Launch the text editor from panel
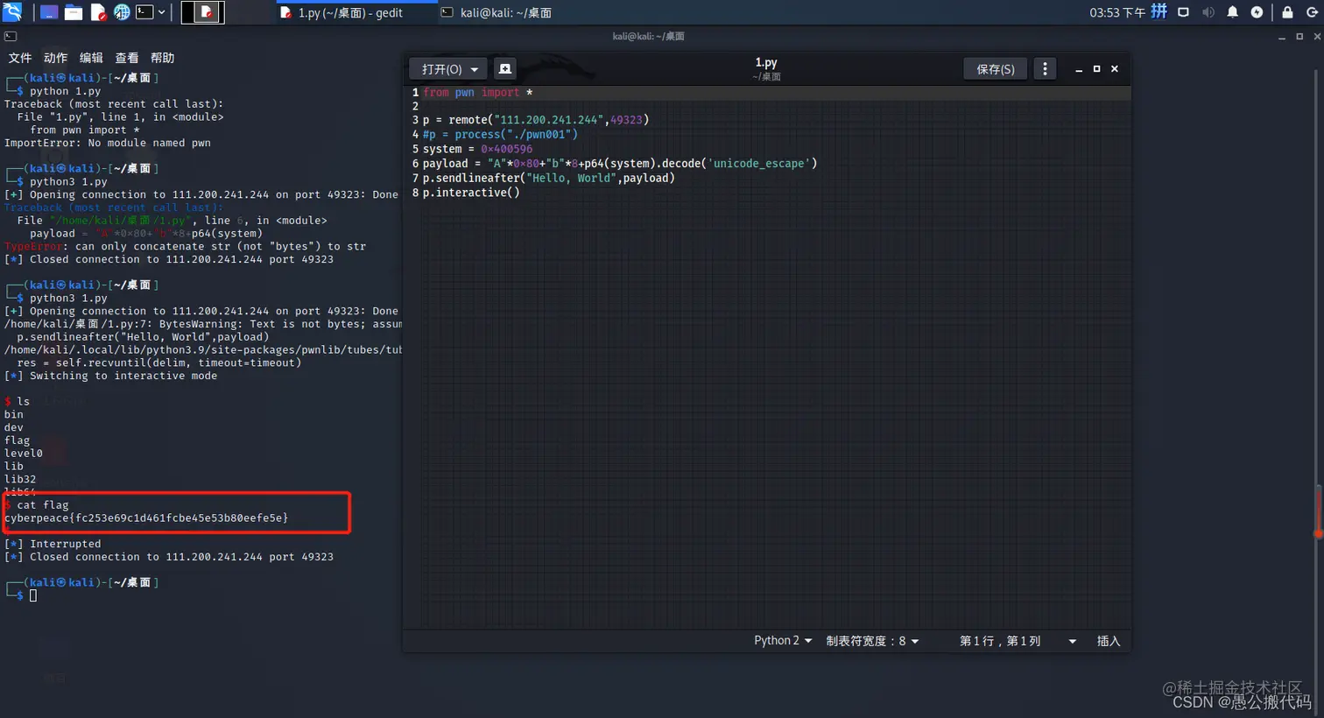The image size is (1324, 718). point(98,12)
